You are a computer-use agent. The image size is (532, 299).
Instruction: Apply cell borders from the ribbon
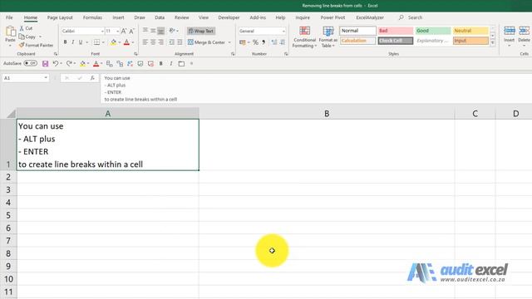(x=96, y=42)
